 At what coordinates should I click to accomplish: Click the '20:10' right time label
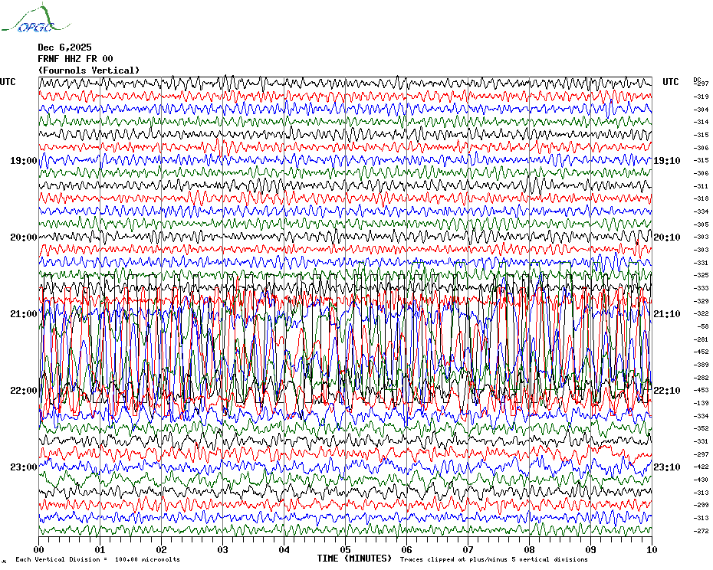pyautogui.click(x=667, y=237)
